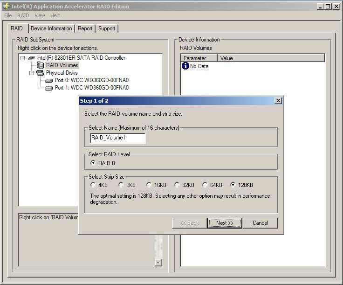Click the Cancel button in wizard
Viewport: 343px width, 285px height.
click(x=261, y=223)
